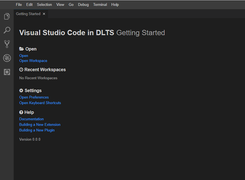Screen dimensions: 245x180
Task: Open the Go menu
Action: [x=71, y=5]
